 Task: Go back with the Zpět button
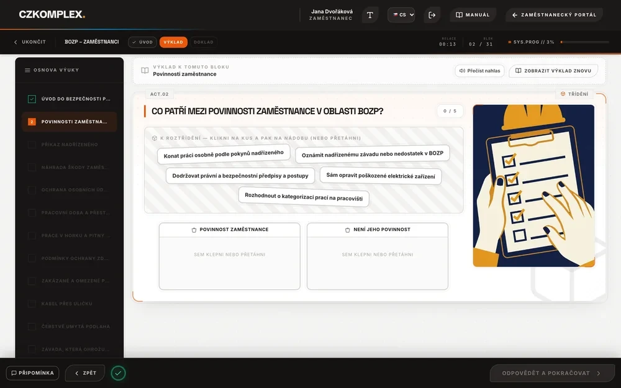point(85,373)
